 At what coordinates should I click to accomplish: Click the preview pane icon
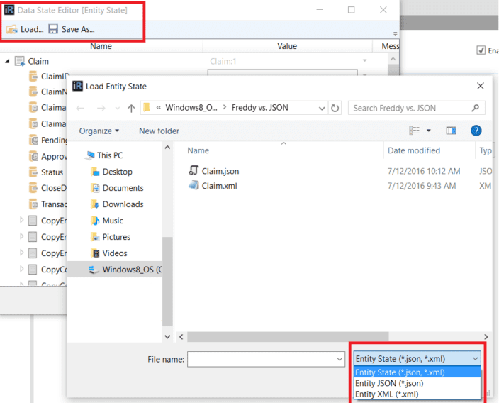click(451, 131)
